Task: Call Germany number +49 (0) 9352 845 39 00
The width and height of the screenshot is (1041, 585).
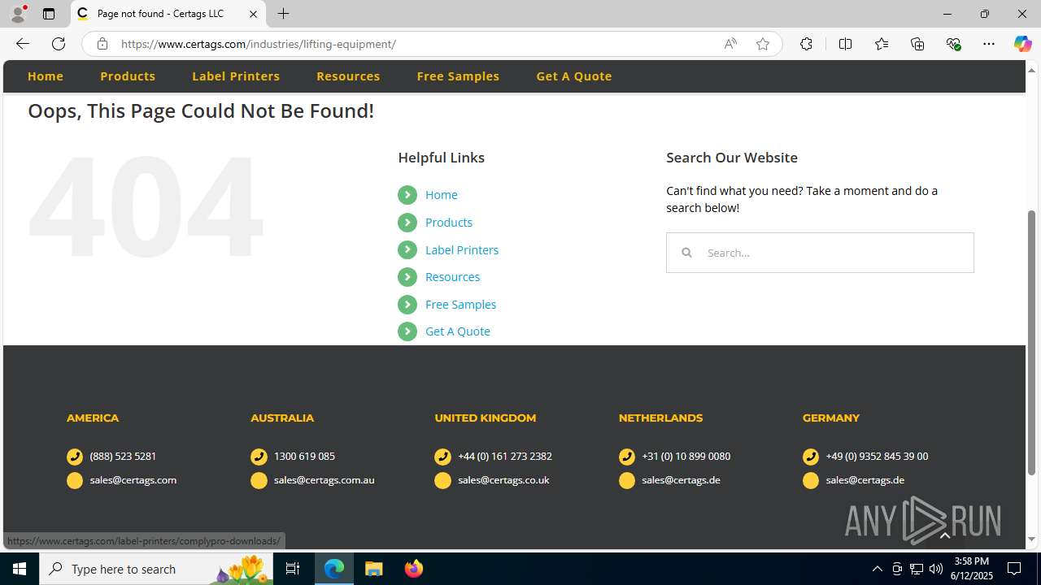Action: click(877, 457)
